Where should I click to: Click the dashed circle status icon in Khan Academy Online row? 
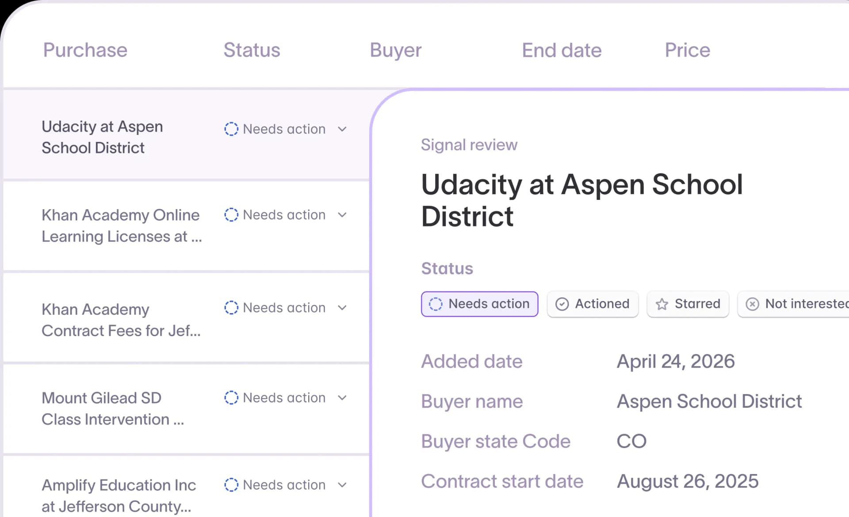(231, 214)
